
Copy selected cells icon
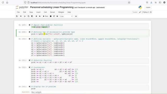click(x=28, y=16)
